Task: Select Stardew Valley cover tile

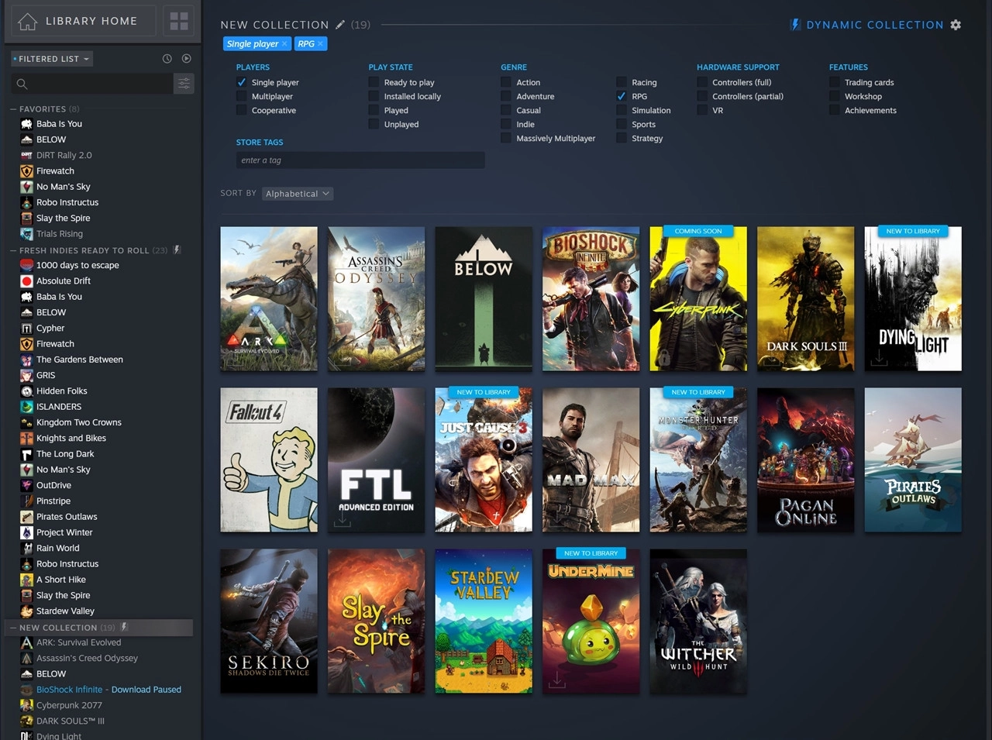Action: coord(484,621)
